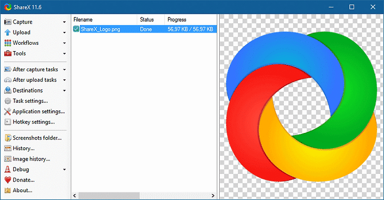Click the About crown icon
The height and width of the screenshot is (200, 384).
coord(7,190)
